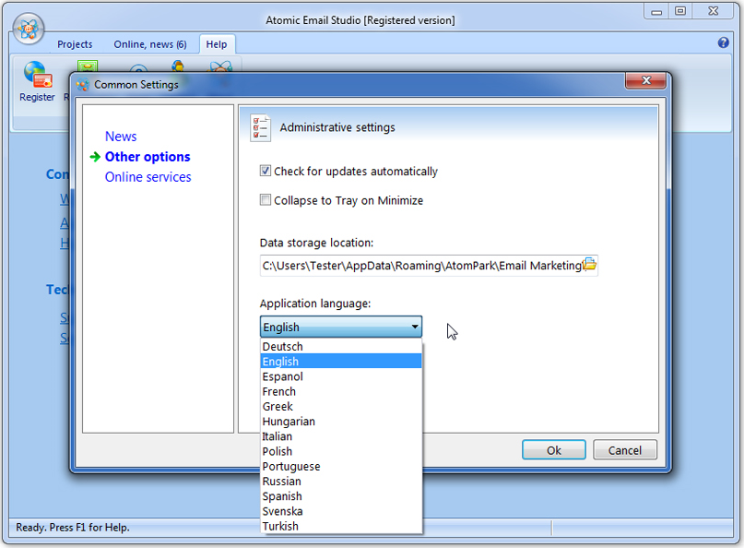Select French from the language list
Screen dimensions: 744x548
(x=278, y=390)
